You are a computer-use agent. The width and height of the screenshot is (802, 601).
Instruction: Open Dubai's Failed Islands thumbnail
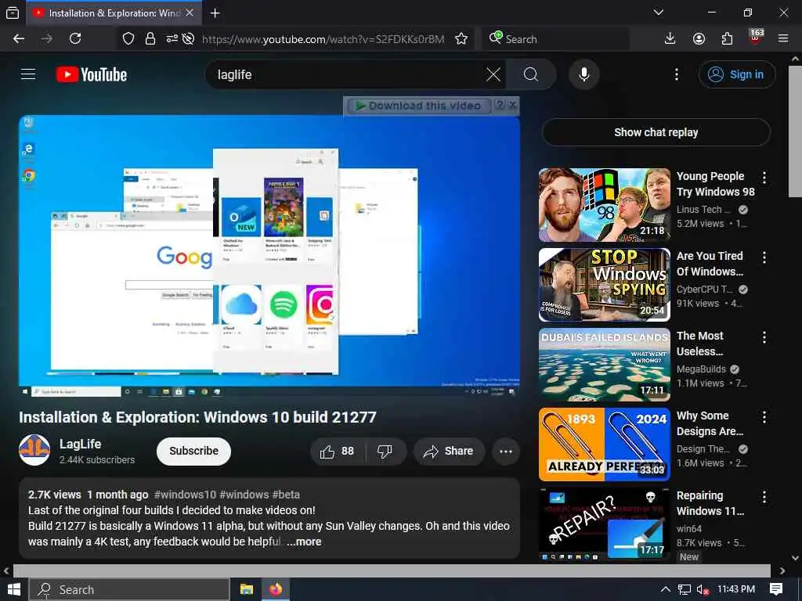604,365
